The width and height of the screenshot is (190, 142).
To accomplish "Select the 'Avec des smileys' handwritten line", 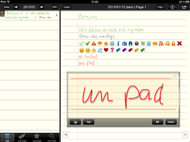I will (x=97, y=36).
